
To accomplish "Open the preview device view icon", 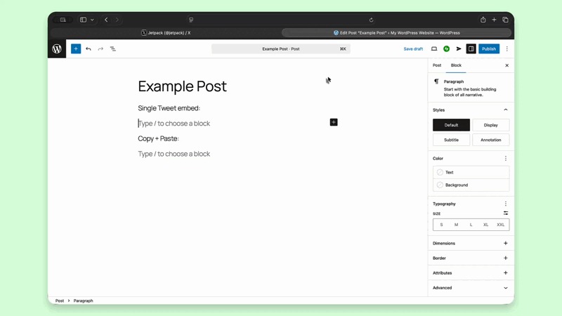I will 434,48.
